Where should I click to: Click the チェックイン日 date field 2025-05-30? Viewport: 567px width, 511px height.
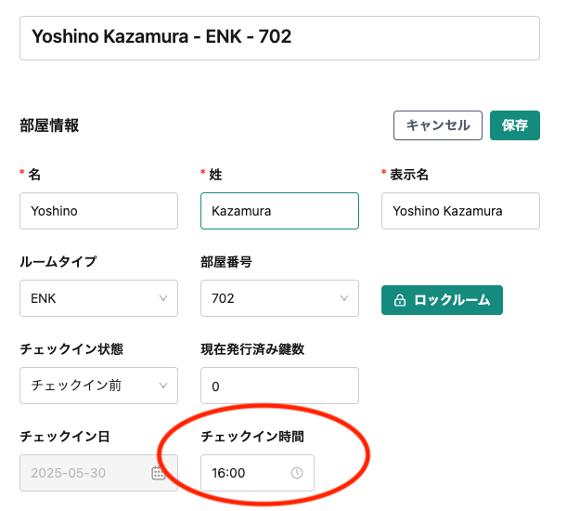click(x=84, y=473)
